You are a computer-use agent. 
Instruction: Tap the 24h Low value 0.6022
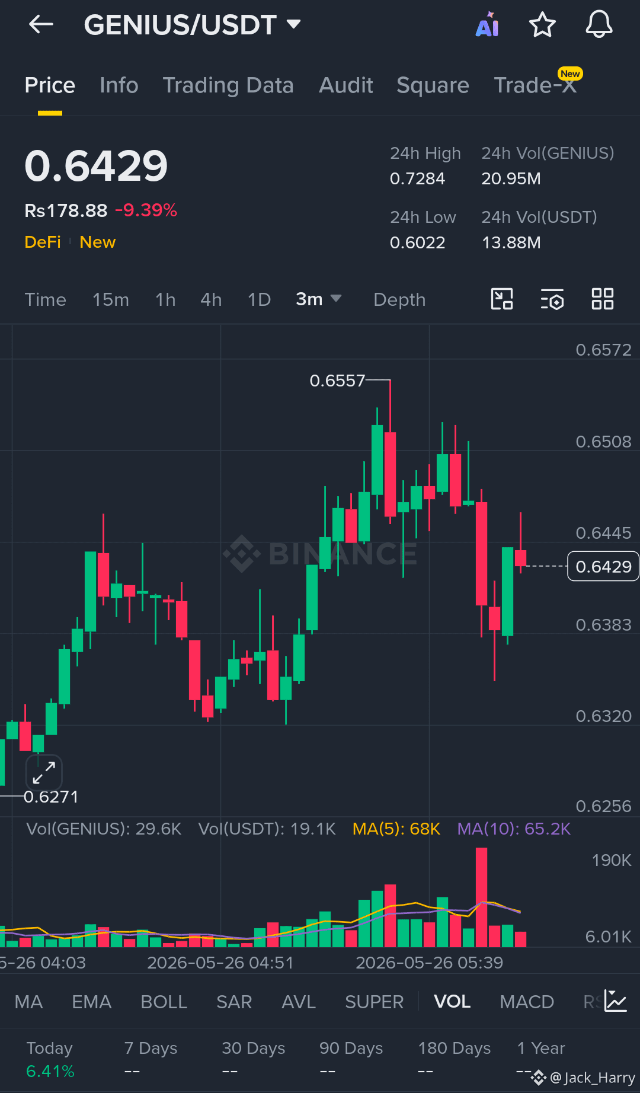(x=417, y=242)
